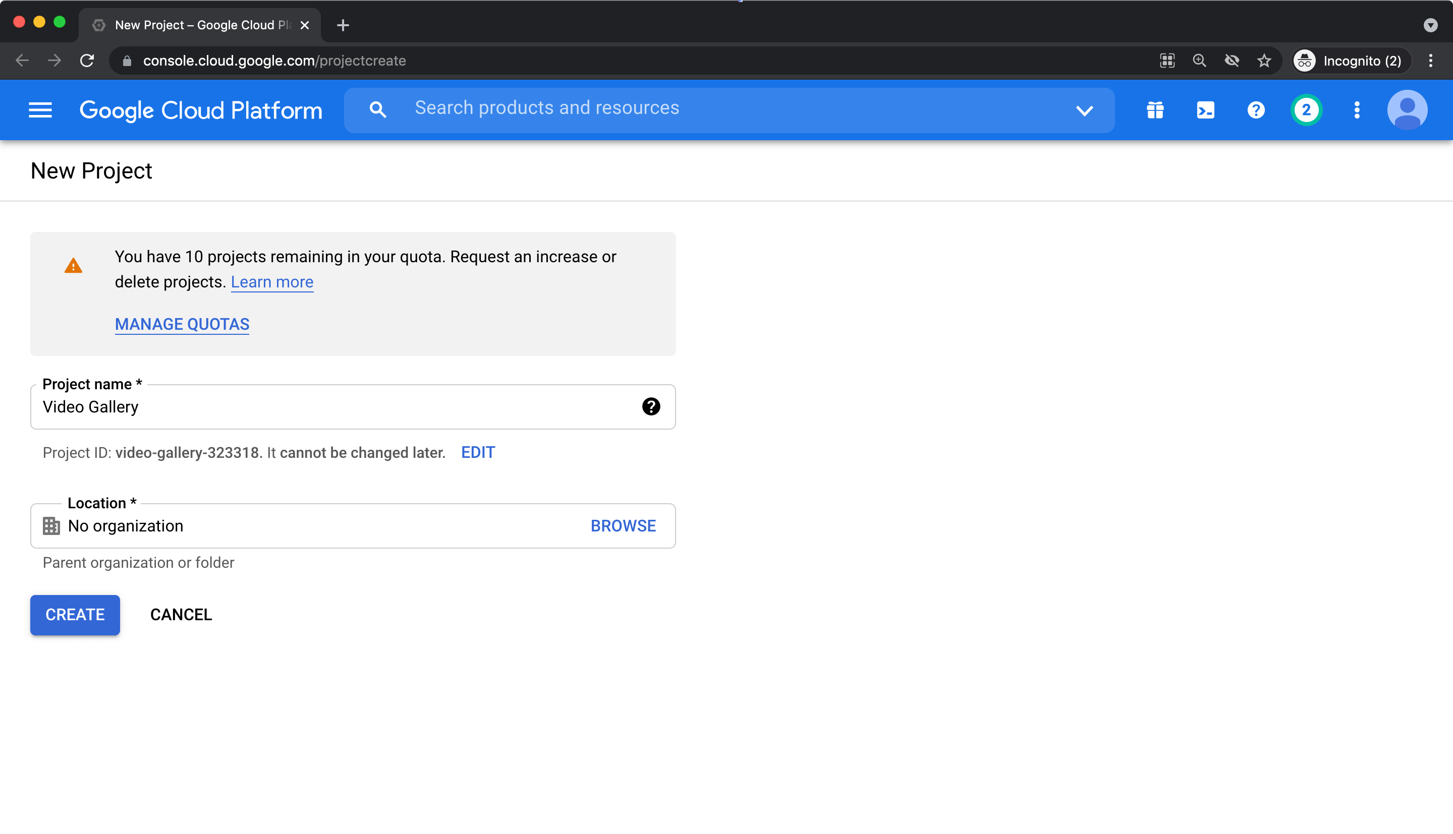Image resolution: width=1453 pixels, height=834 pixels.
Task: Click the Location organization building icon
Action: pos(51,526)
